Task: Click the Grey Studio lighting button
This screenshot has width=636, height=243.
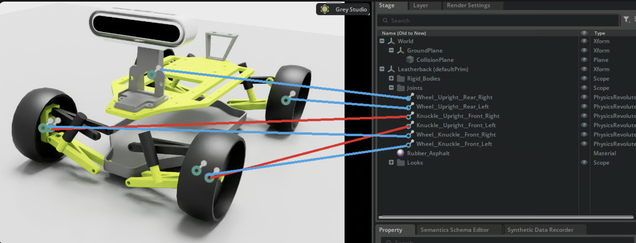Action: [343, 9]
